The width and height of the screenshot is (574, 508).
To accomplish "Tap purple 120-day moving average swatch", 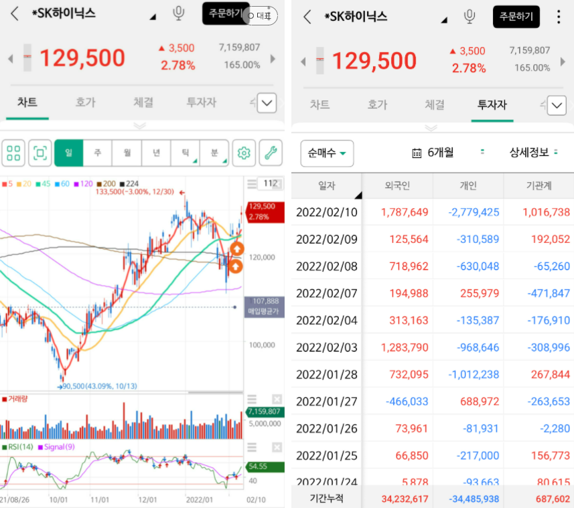I will [76, 184].
